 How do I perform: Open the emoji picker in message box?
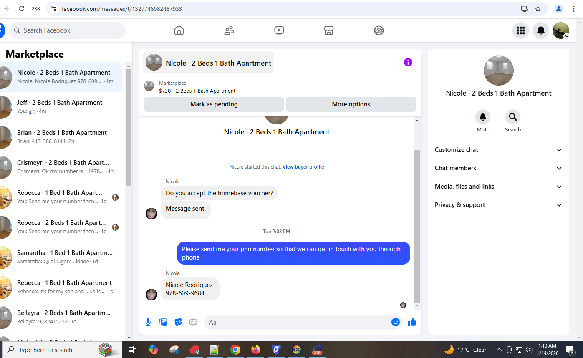tap(396, 322)
